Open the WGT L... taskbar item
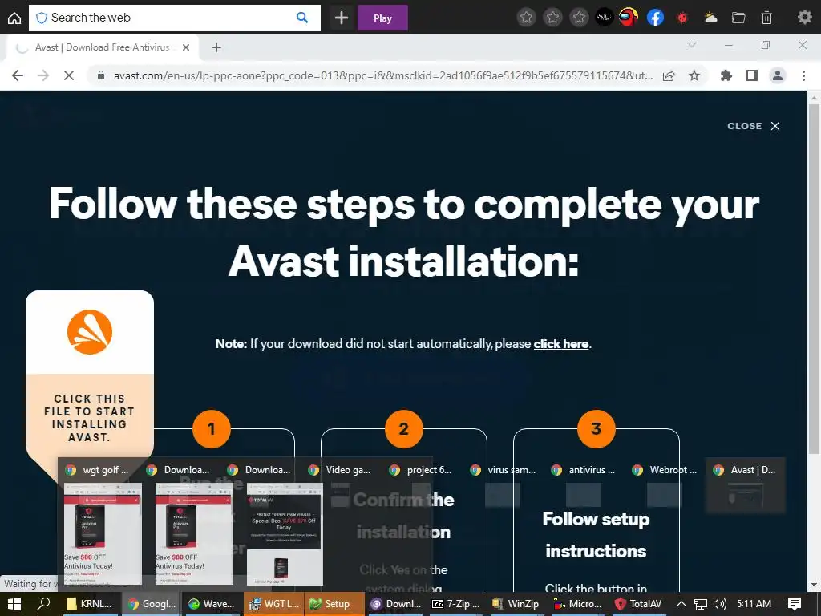The height and width of the screenshot is (616, 821). coord(274,604)
